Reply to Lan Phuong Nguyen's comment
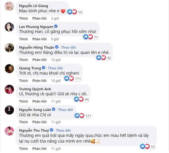The width and height of the screenshot is (169, 153). [x=39, y=39]
